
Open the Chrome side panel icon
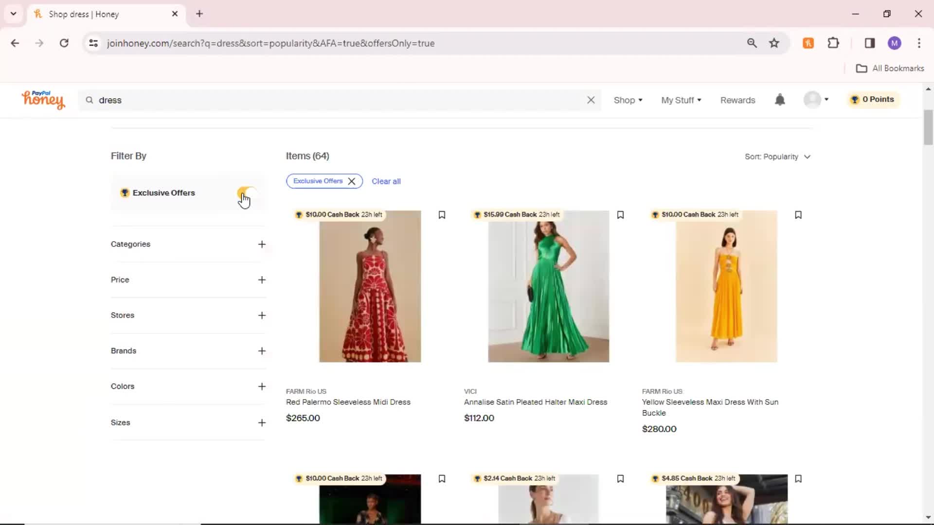click(x=870, y=43)
